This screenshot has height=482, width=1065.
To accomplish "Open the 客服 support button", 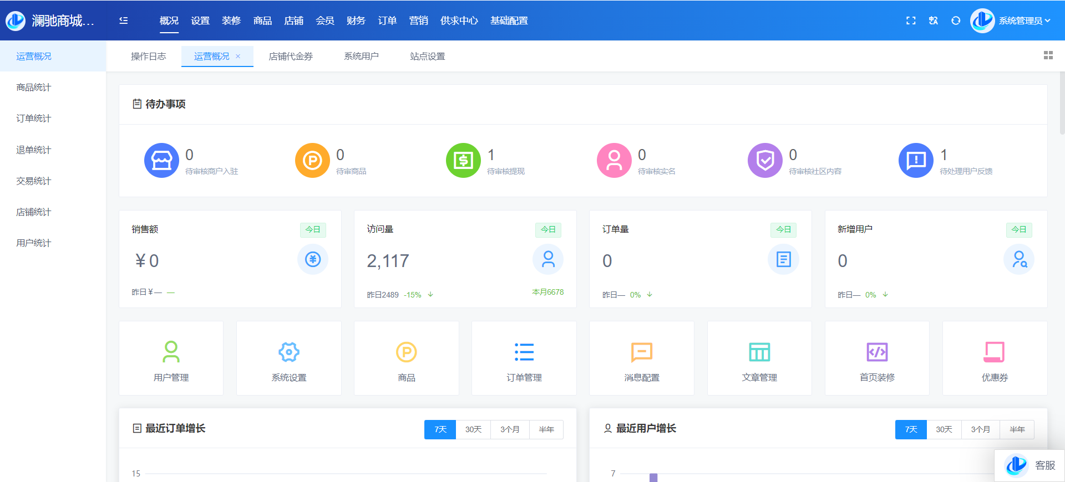I will 1031,465.
